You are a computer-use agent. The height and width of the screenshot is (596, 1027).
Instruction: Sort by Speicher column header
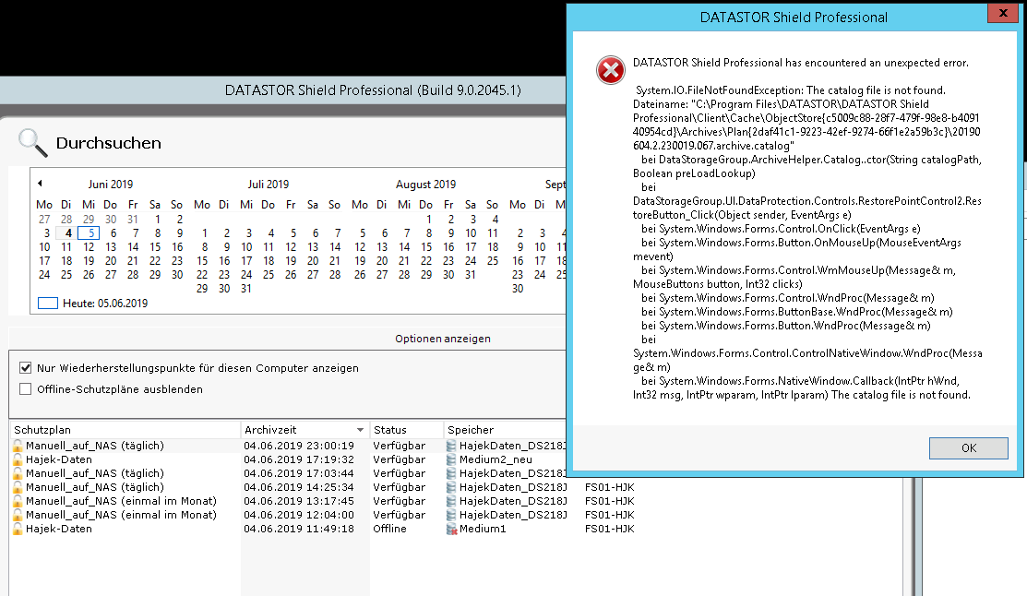505,430
